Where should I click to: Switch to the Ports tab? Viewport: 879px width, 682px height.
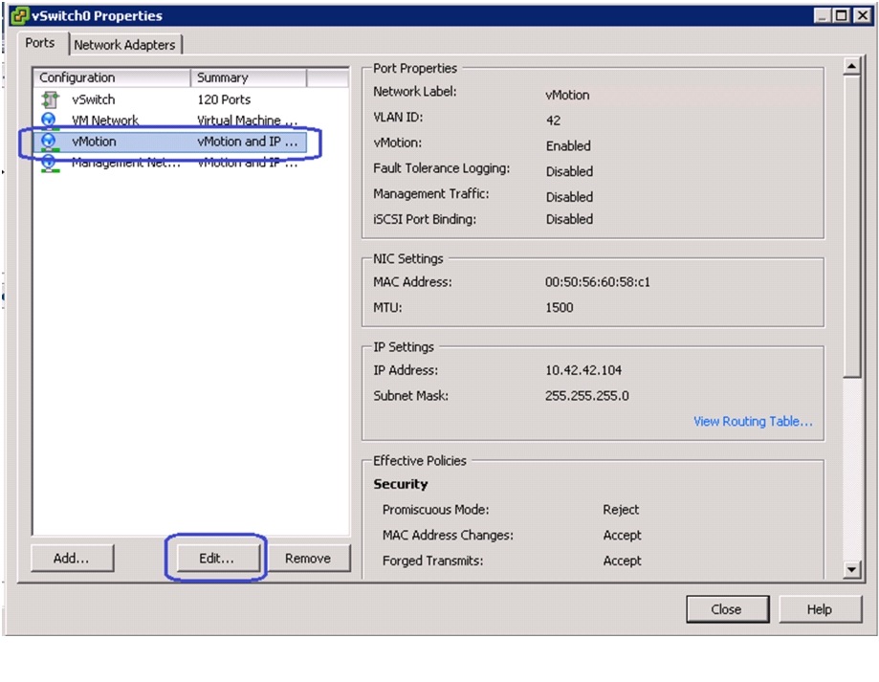click(x=40, y=43)
